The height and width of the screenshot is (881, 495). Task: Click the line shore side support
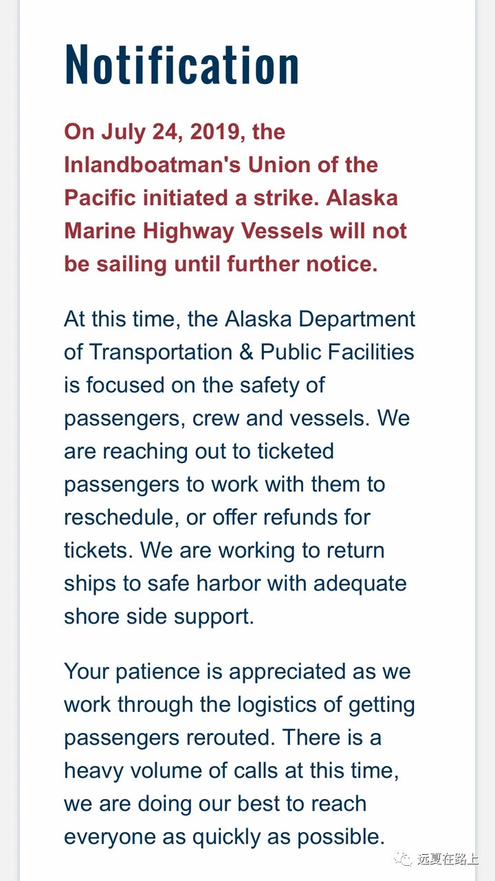click(159, 616)
